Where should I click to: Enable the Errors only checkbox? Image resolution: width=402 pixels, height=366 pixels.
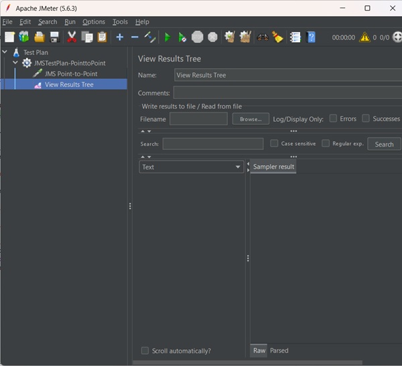coord(333,118)
